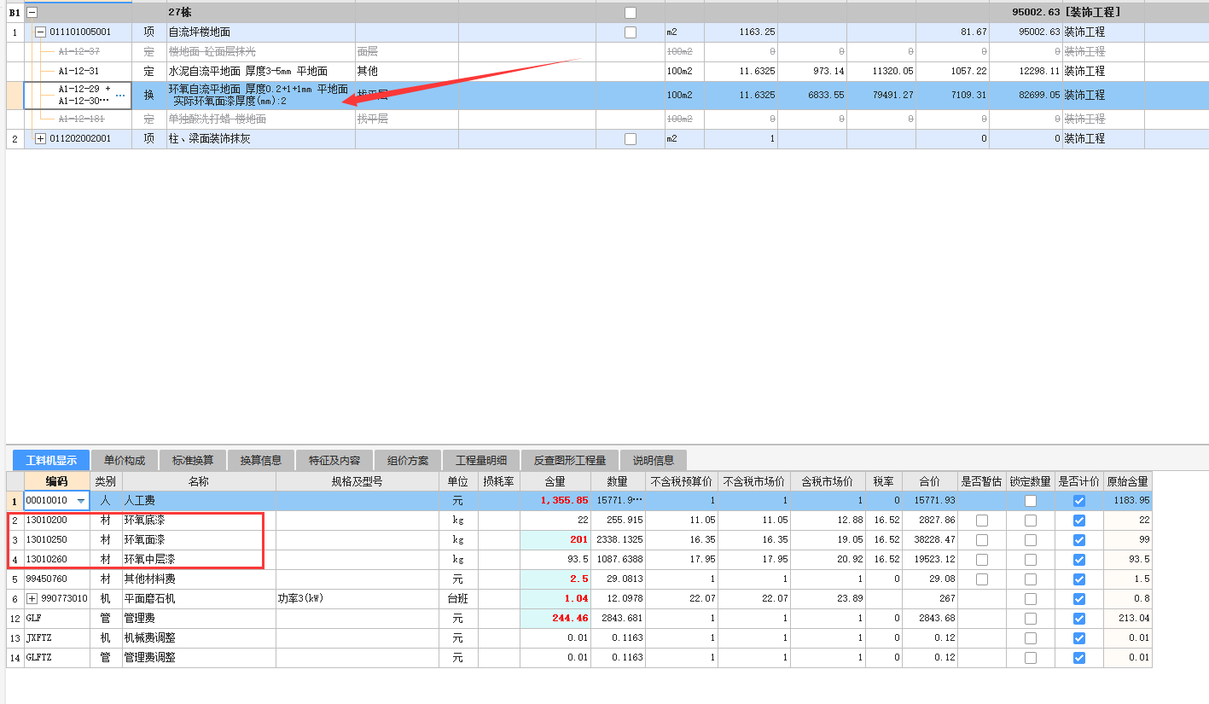Click the 不含税市场价 column header

click(754, 481)
